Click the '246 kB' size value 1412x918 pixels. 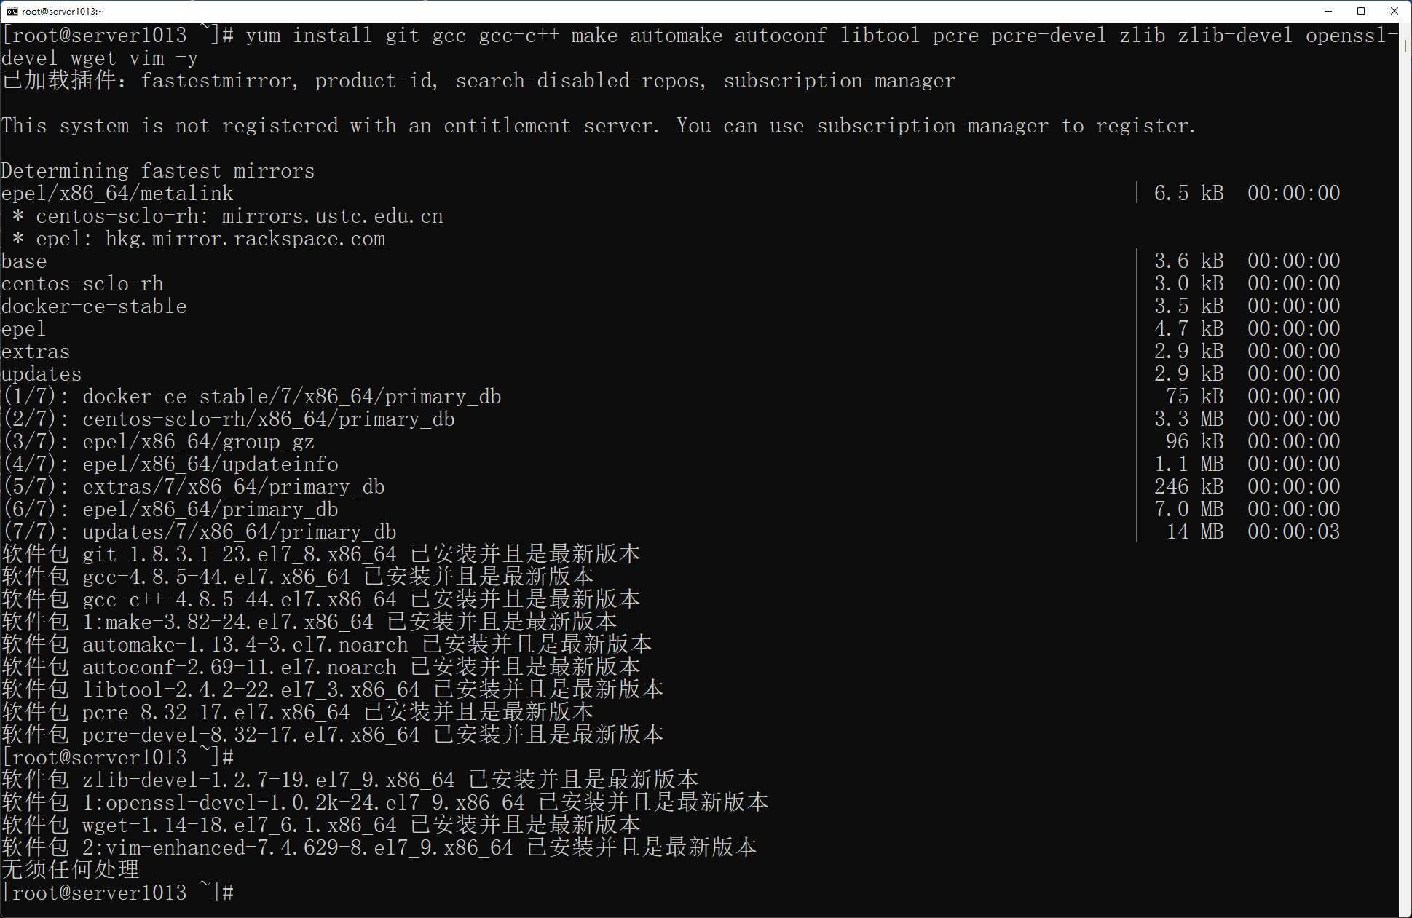(1189, 487)
